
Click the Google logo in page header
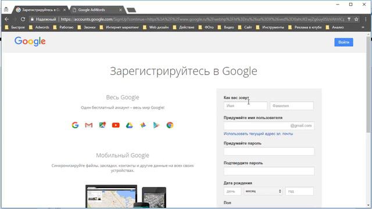point(30,41)
